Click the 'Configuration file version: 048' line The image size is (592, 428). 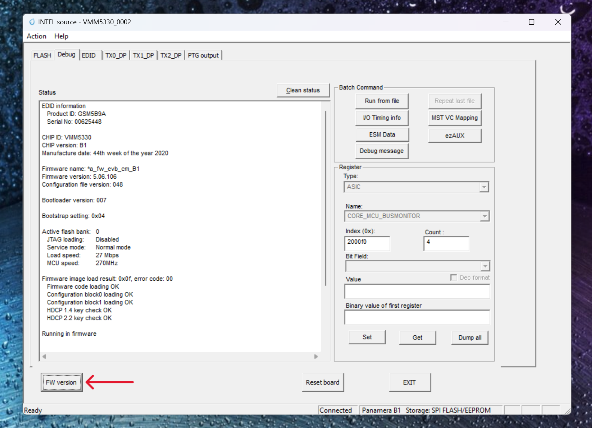pos(82,185)
